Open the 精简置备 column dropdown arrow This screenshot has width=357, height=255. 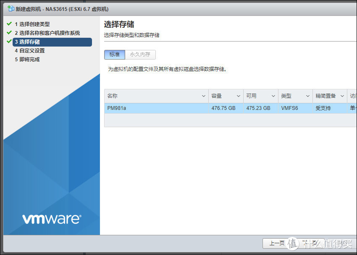[x=342, y=96]
